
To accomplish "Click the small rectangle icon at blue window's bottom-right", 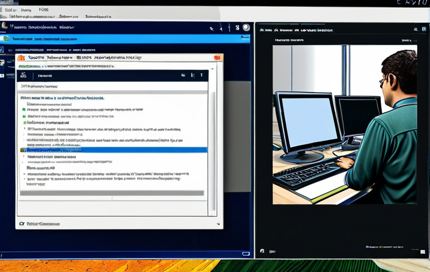I will click(x=246, y=254).
